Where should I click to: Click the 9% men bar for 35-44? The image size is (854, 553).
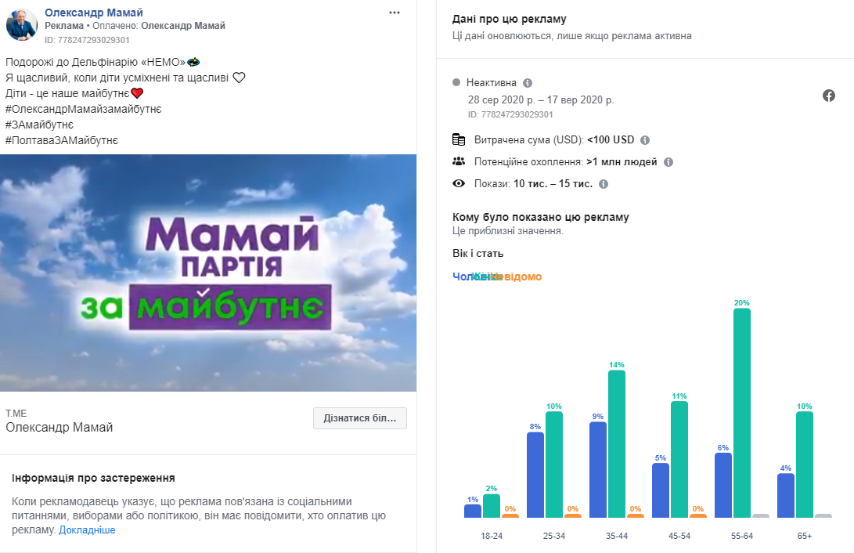tap(598, 470)
